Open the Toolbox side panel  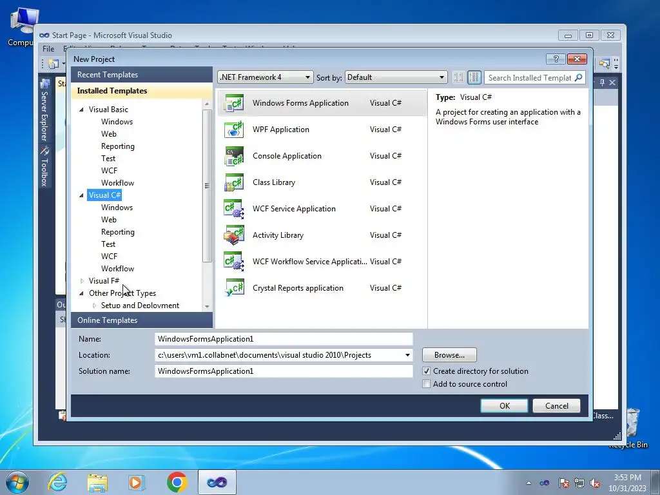tap(44, 167)
